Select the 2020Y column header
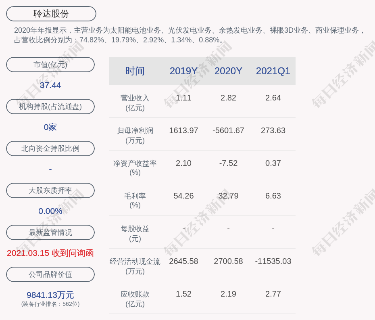 (228, 71)
